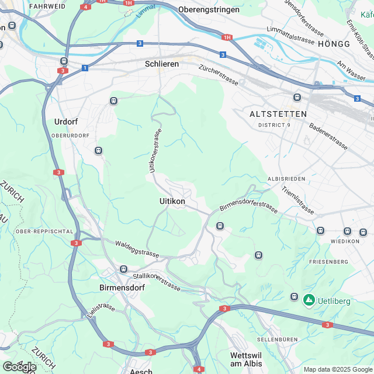Select the Waldeggstrasse road label
374x374 pixels.
tap(137, 249)
